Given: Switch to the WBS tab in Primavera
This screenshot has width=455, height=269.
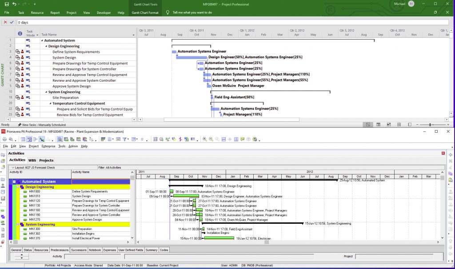Looking at the screenshot, I should pos(32,160).
